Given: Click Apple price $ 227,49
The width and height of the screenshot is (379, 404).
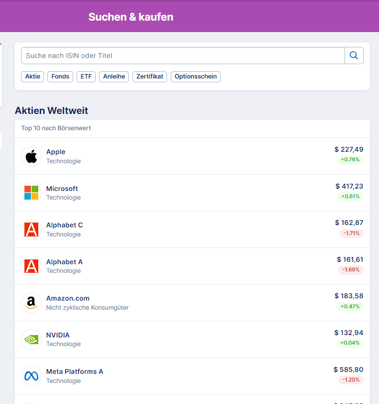Looking at the screenshot, I should coord(349,149).
